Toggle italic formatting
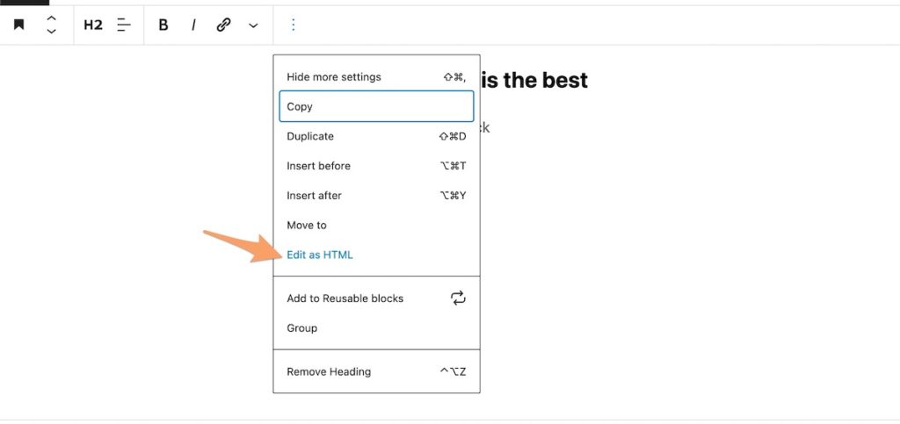900x424 pixels. tap(193, 25)
